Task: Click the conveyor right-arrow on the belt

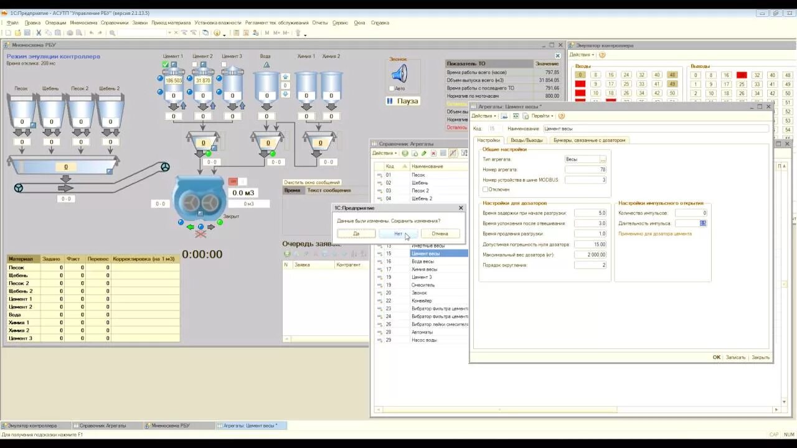Action: [x=65, y=188]
